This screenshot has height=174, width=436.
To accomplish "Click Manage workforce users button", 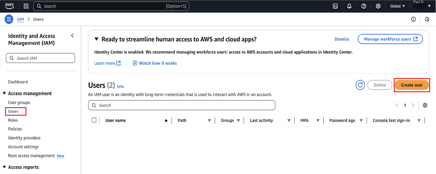I will 390,39.
